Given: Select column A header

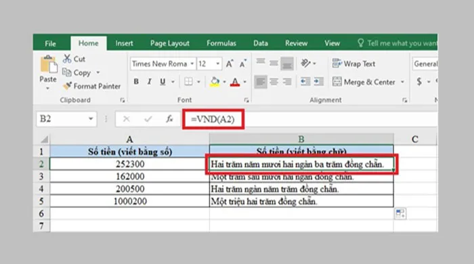Looking at the screenshot, I should [130, 139].
